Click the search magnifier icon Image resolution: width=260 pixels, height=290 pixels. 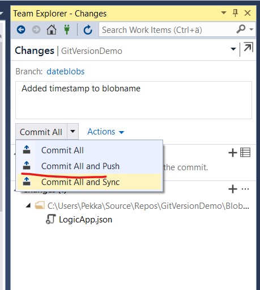coord(241,30)
